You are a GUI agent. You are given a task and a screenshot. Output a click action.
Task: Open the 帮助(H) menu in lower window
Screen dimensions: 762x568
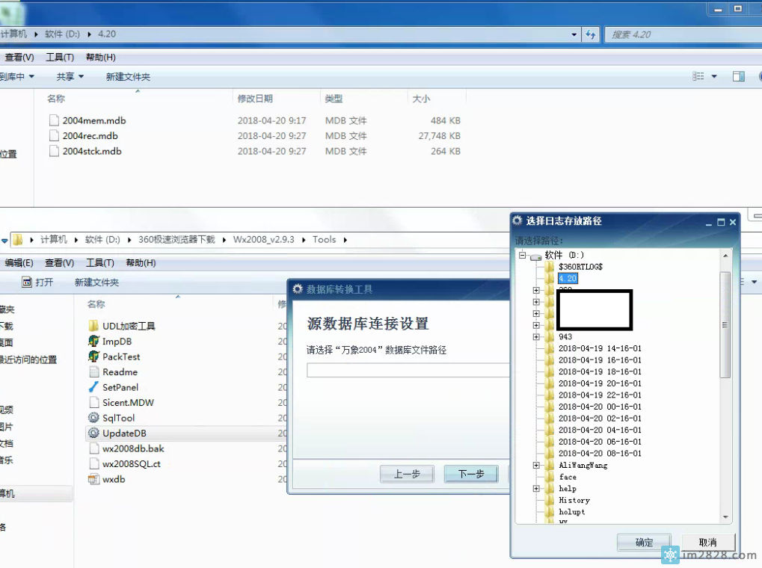141,263
